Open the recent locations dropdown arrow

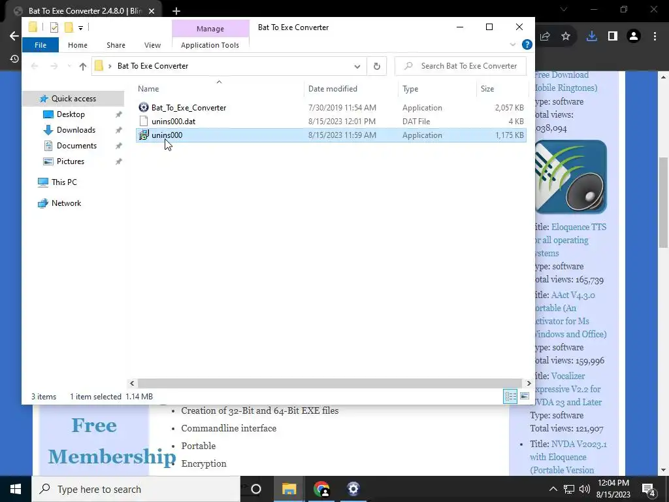pyautogui.click(x=69, y=66)
